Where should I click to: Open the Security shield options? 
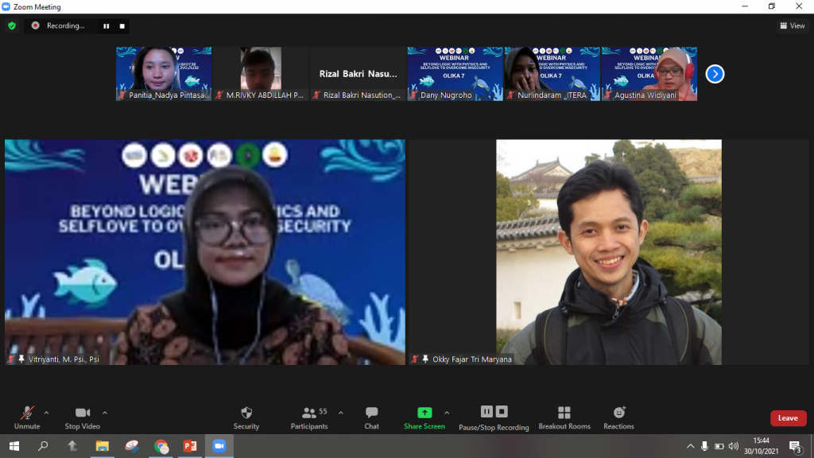click(x=246, y=417)
